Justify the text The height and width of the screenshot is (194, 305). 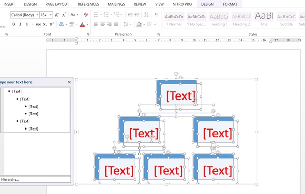tap(116, 24)
